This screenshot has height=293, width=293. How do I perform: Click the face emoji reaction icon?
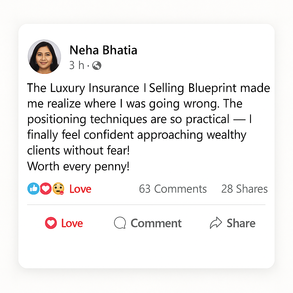[58, 189]
